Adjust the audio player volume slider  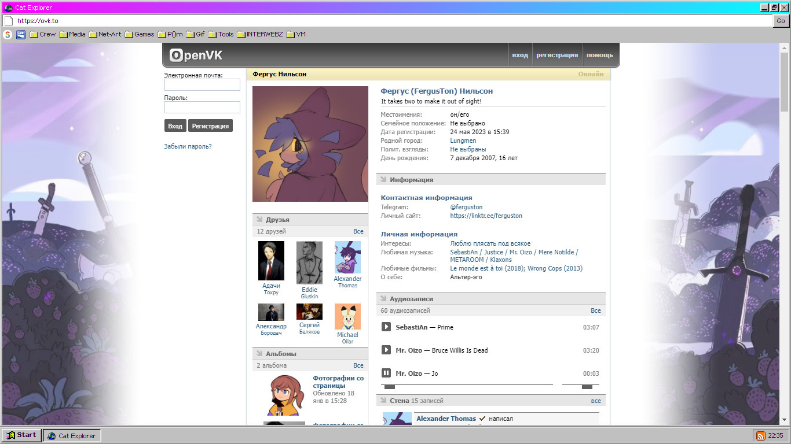coord(581,386)
